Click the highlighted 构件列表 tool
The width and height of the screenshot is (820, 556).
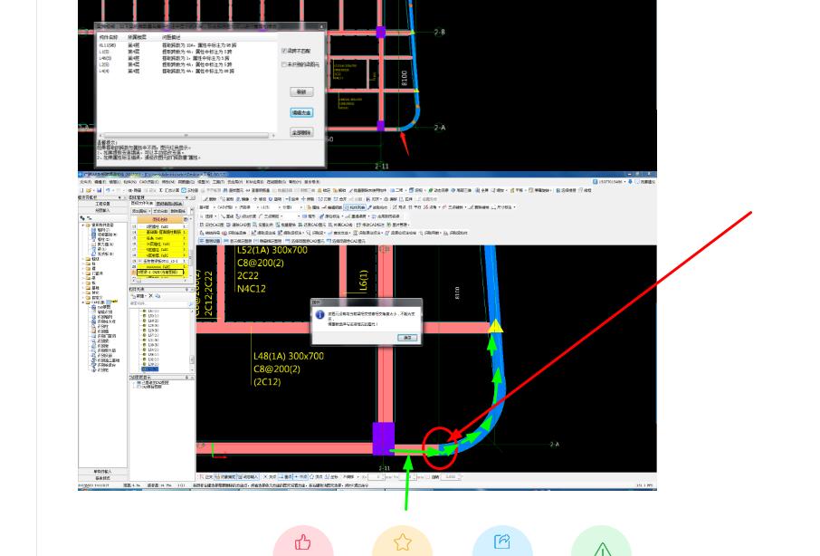coord(355,207)
